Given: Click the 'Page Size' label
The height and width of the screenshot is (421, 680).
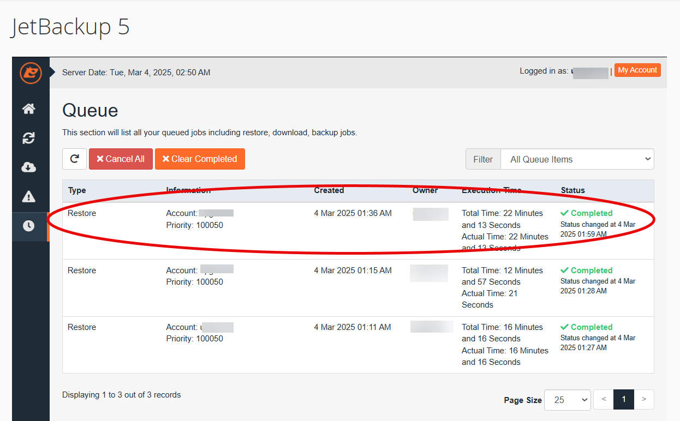Looking at the screenshot, I should pos(523,400).
